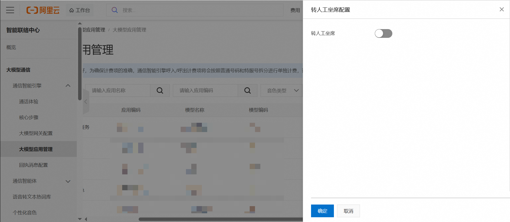Collapse the 通信智能引擎 section
The height and width of the screenshot is (222, 510).
68,85
